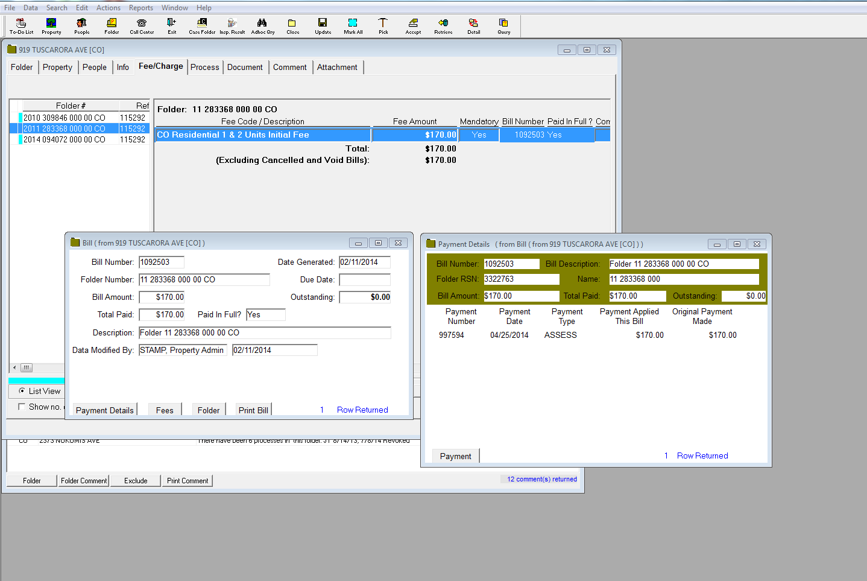This screenshot has height=581, width=867.
Task: Click the Due Date input field
Action: tap(365, 280)
